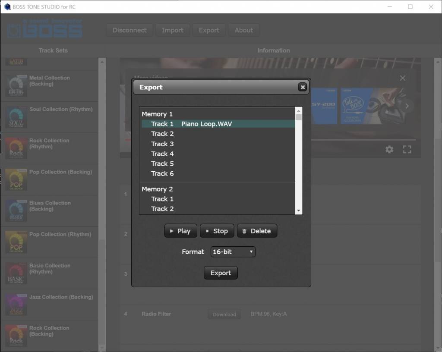The image size is (442, 352).
Task: Click the Disconnect toolbar button
Action: coord(129,30)
